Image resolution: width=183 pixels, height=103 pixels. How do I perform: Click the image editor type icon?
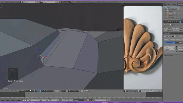tap(126, 91)
